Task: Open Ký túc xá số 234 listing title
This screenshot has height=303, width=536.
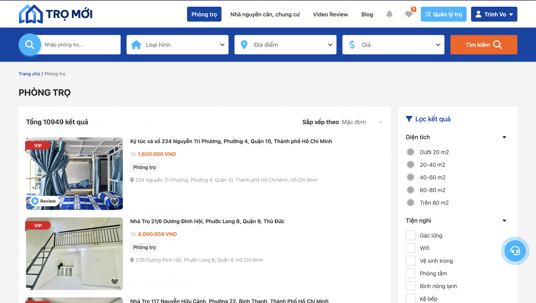Action: point(231,141)
